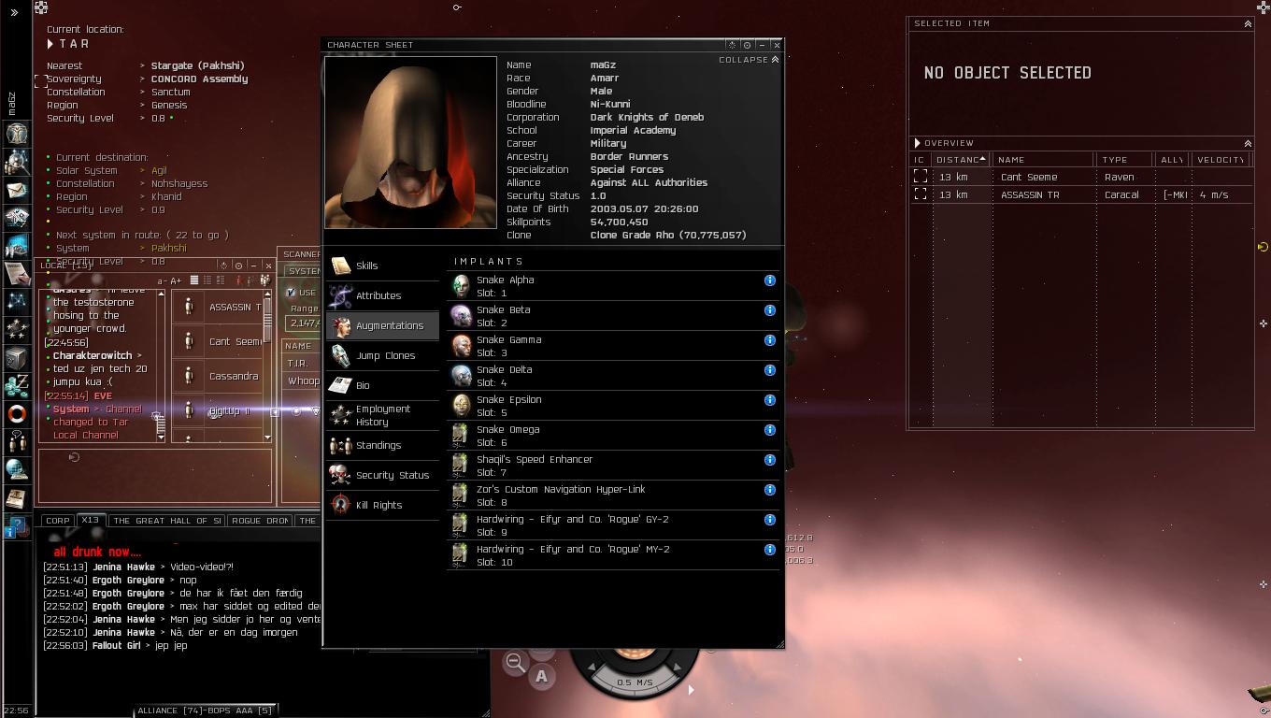Open the Standings section
1271x718 pixels.
pyautogui.click(x=383, y=445)
